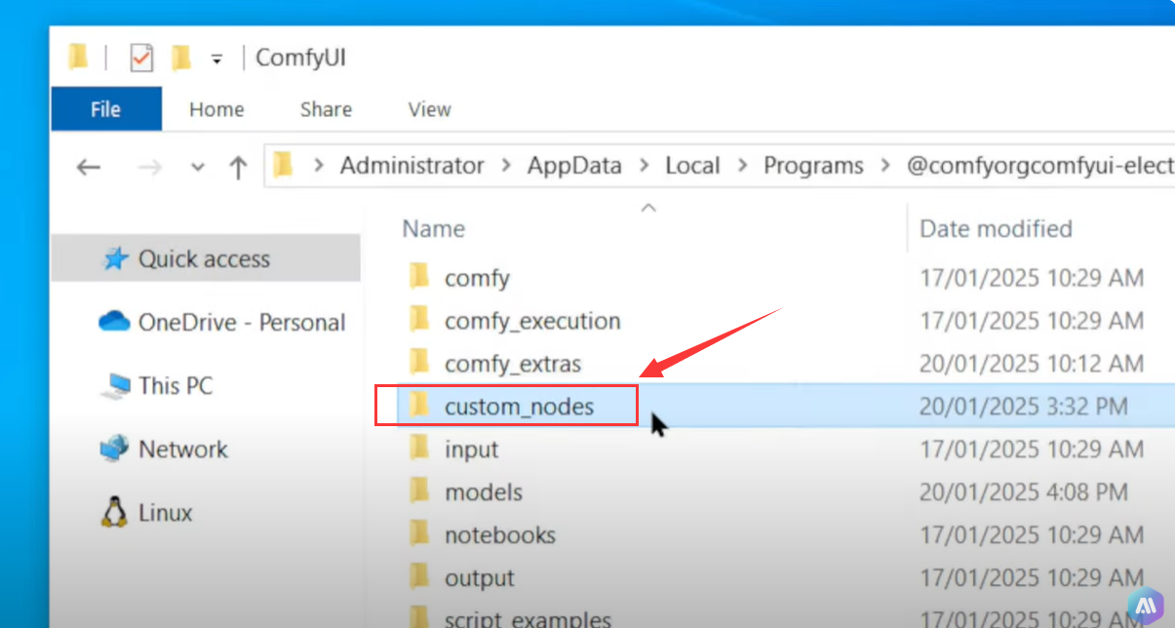The image size is (1175, 628).
Task: Sort by the Name column header
Action: [x=434, y=229]
